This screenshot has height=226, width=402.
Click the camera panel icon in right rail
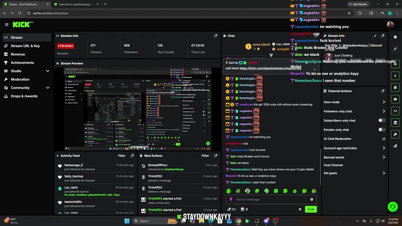[x=395, y=123]
